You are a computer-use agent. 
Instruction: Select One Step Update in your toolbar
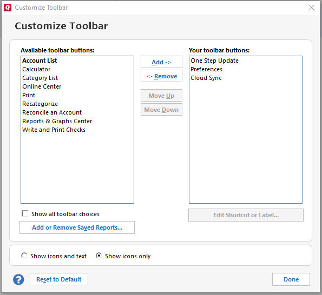pyautogui.click(x=246, y=61)
